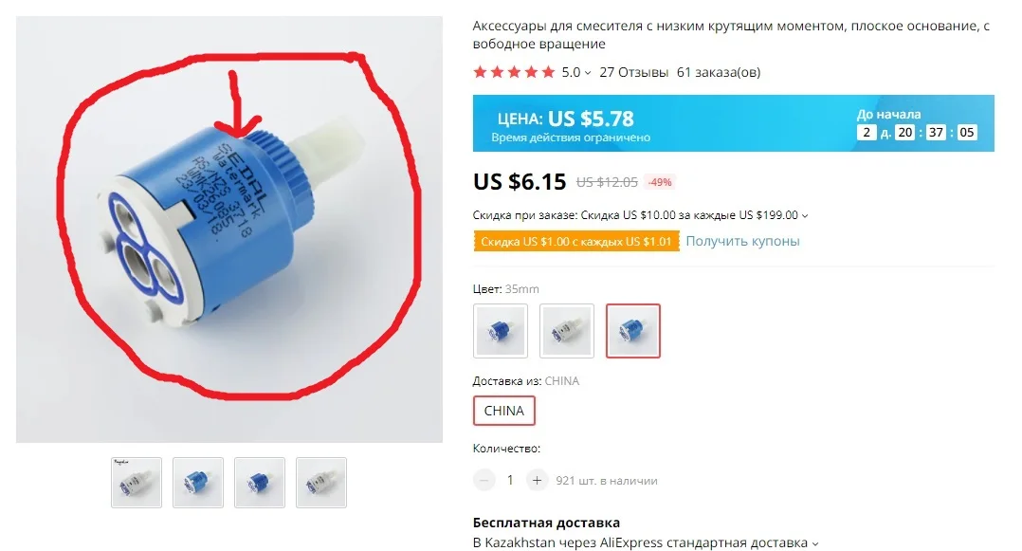Select the first blue cartridge color swatch
This screenshot has width=1022, height=551.
coord(500,331)
